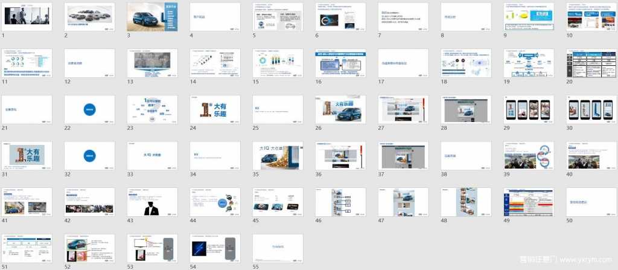
Task: Select slide 40 thumbnail
Action: (x=591, y=156)
